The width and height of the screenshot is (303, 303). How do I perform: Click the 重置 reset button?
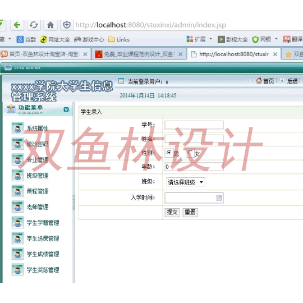coord(190,212)
